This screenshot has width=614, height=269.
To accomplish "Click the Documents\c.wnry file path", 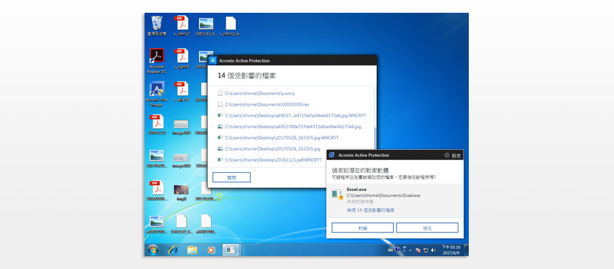I will click(260, 94).
